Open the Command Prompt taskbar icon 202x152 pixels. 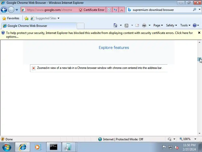pyautogui.click(x=54, y=147)
